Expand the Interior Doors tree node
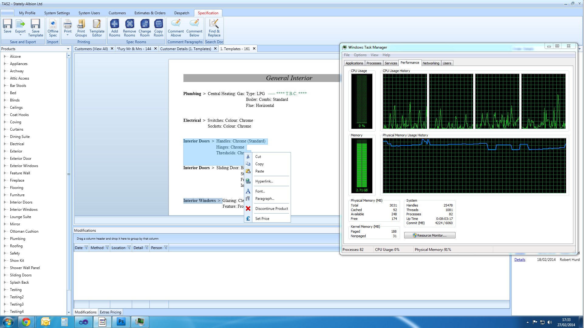This screenshot has width=584, height=328. coord(5,202)
